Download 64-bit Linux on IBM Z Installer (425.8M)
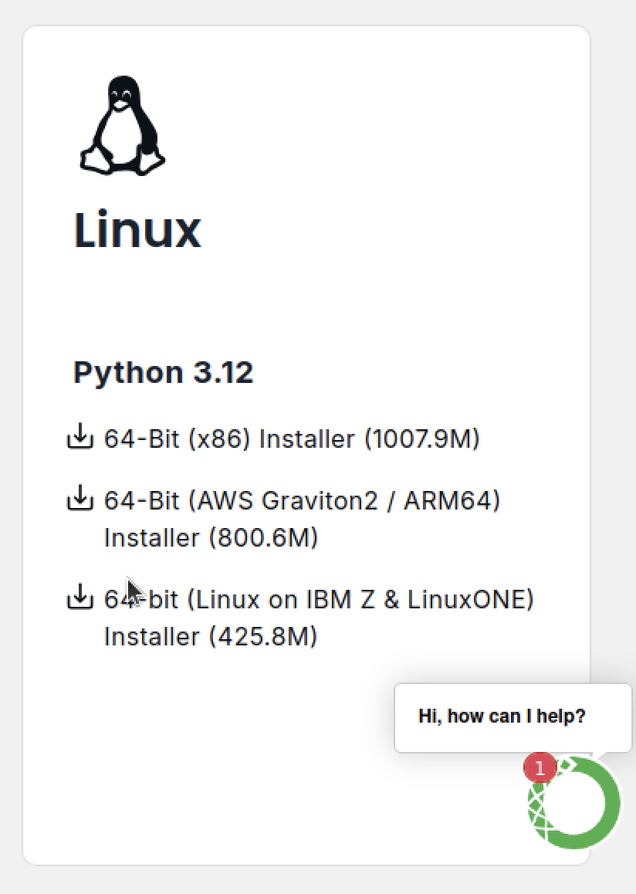The height and width of the screenshot is (894, 636). [319, 618]
